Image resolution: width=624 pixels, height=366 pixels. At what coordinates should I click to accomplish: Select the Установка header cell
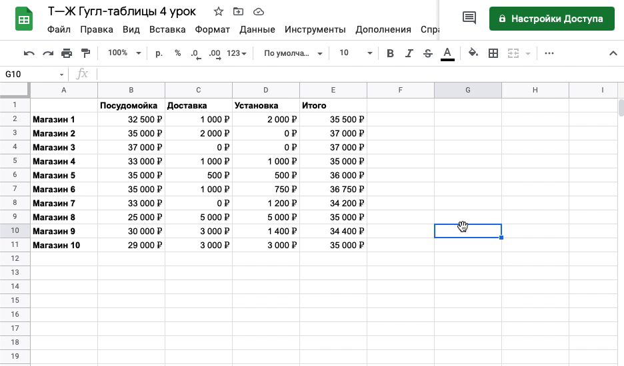[266, 105]
